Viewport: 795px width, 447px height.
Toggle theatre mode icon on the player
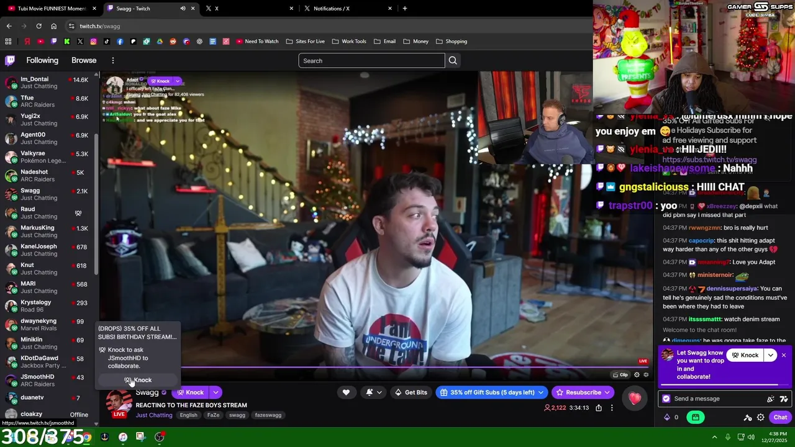(646, 374)
